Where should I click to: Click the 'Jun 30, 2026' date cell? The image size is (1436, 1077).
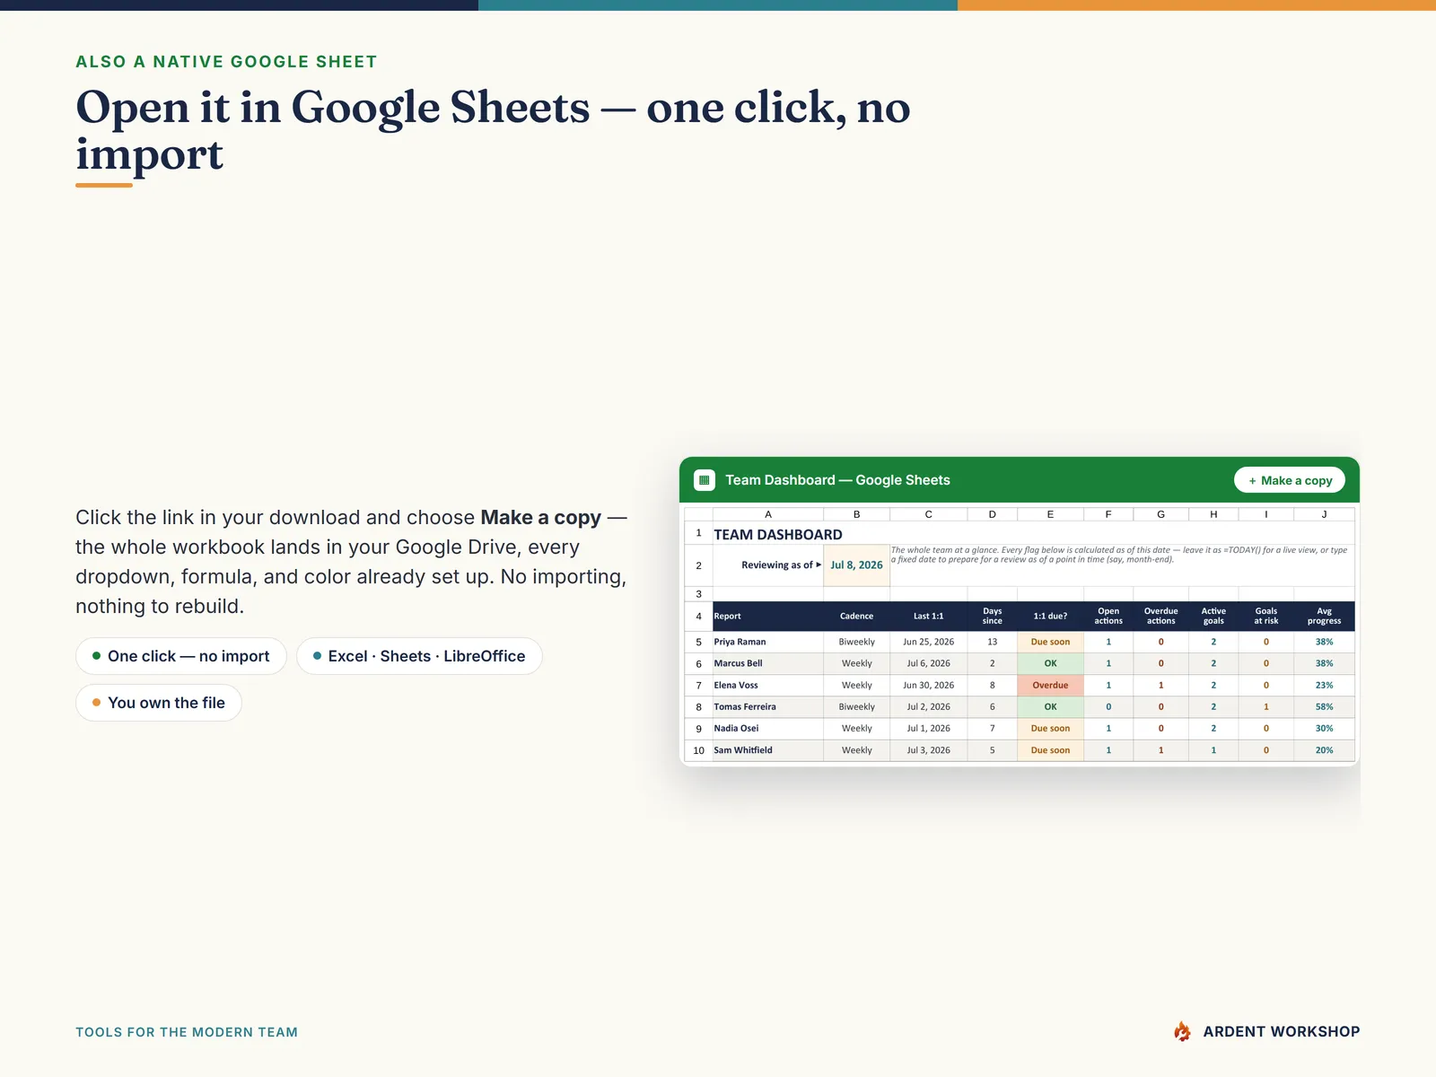(928, 685)
